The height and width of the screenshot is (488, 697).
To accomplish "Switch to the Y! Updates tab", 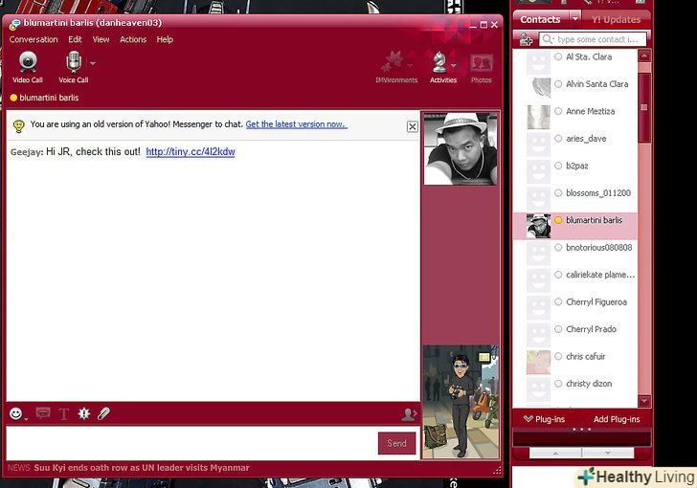I will coord(616,19).
